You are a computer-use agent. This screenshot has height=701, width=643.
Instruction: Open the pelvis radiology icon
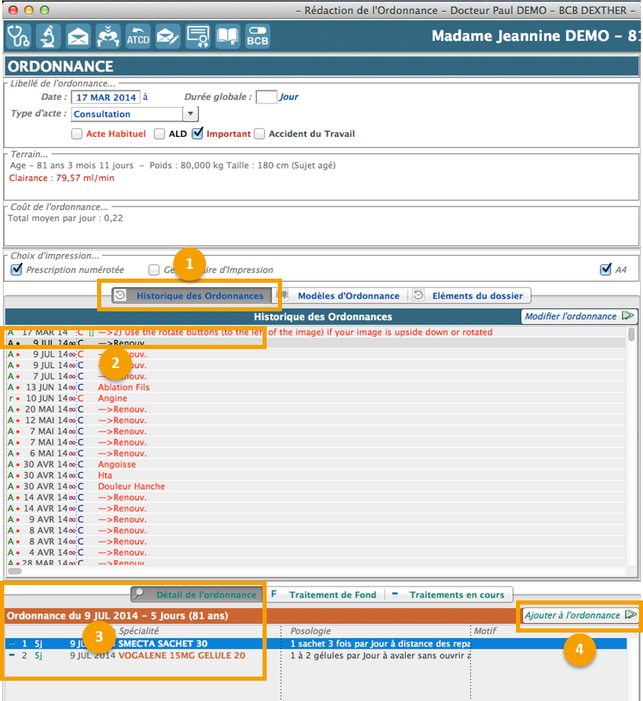[x=108, y=36]
